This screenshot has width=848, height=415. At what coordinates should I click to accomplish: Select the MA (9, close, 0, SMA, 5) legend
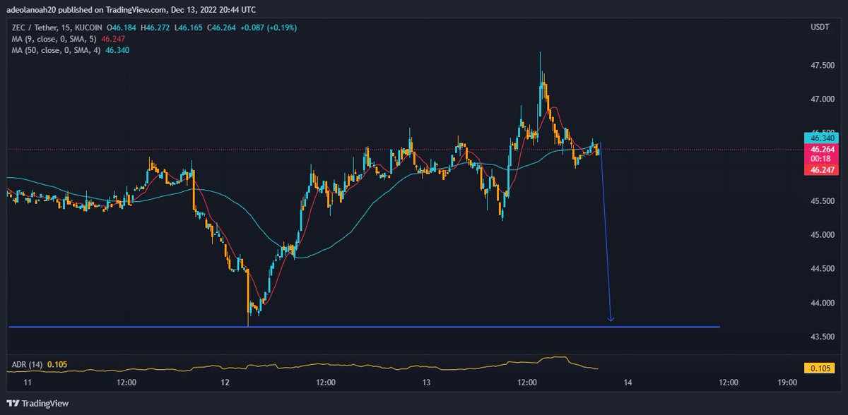55,39
